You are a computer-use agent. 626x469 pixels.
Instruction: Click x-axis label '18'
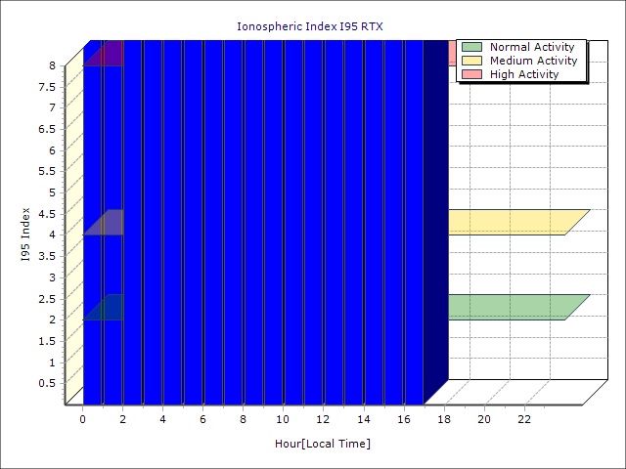(x=444, y=419)
